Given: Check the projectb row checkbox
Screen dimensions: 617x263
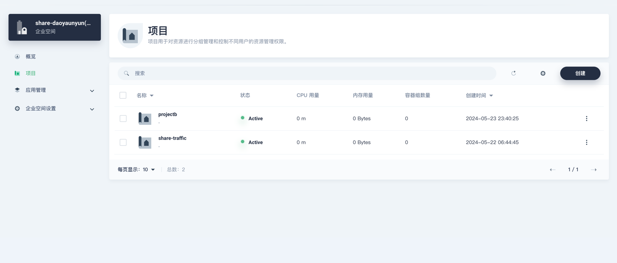Looking at the screenshot, I should [123, 119].
